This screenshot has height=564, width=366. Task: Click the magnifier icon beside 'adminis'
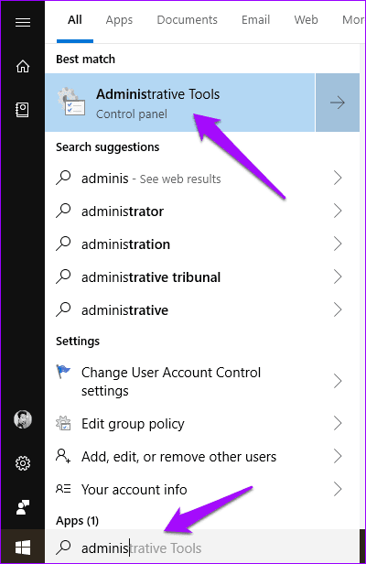[63, 178]
